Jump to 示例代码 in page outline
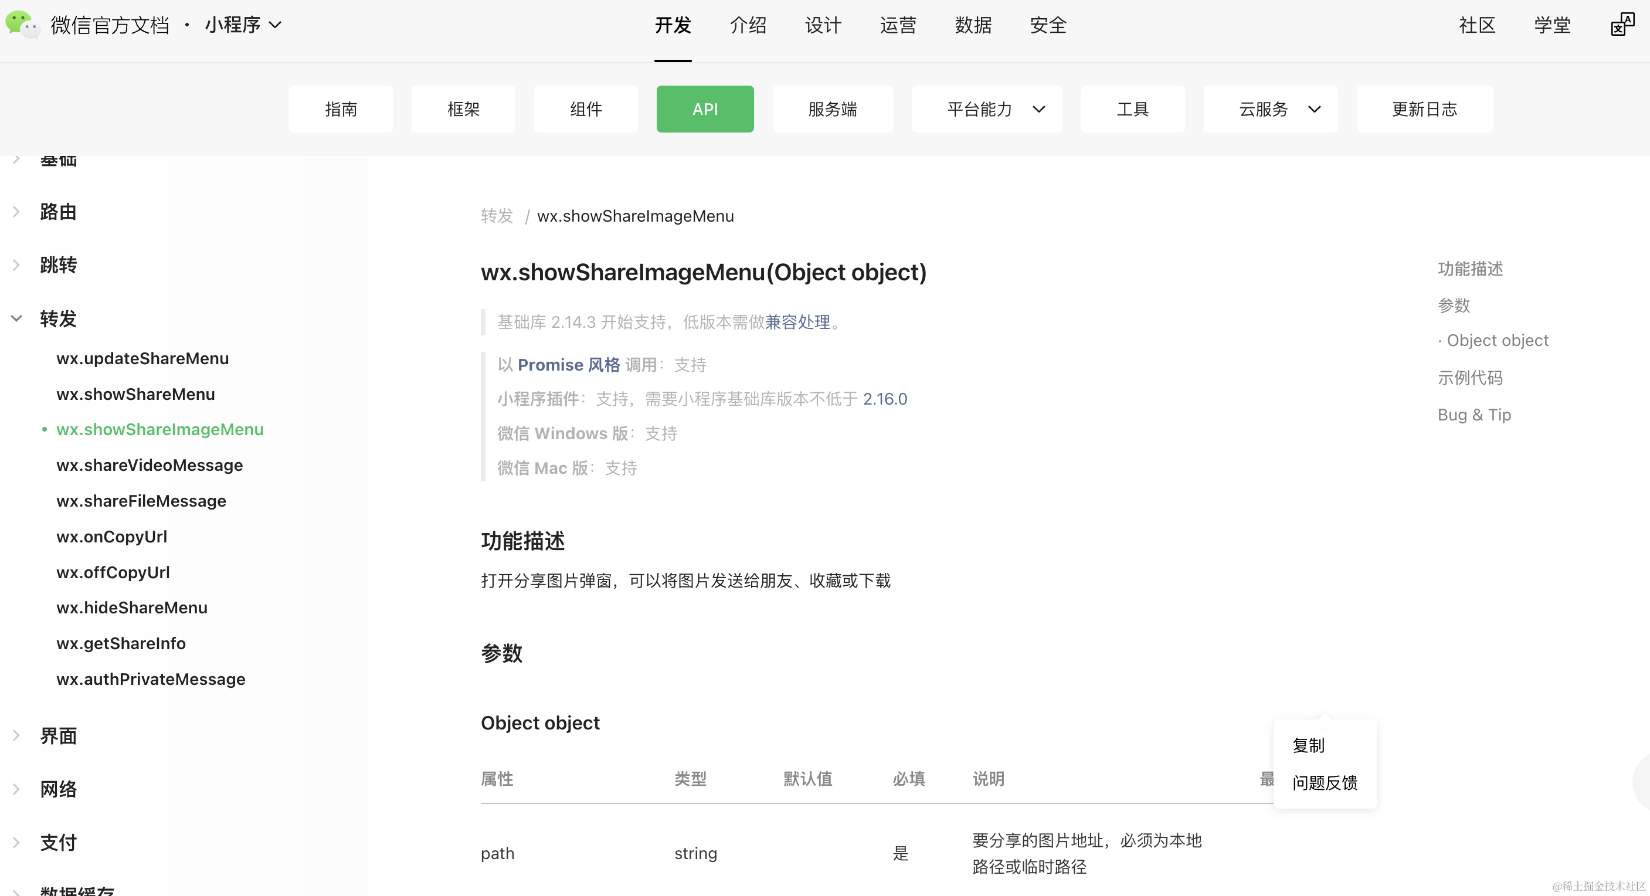 click(1469, 378)
